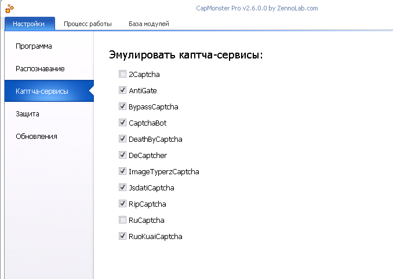The height and width of the screenshot is (279, 393).
Task: Click the ImageTyperzCaptcha label text
Action: [164, 172]
